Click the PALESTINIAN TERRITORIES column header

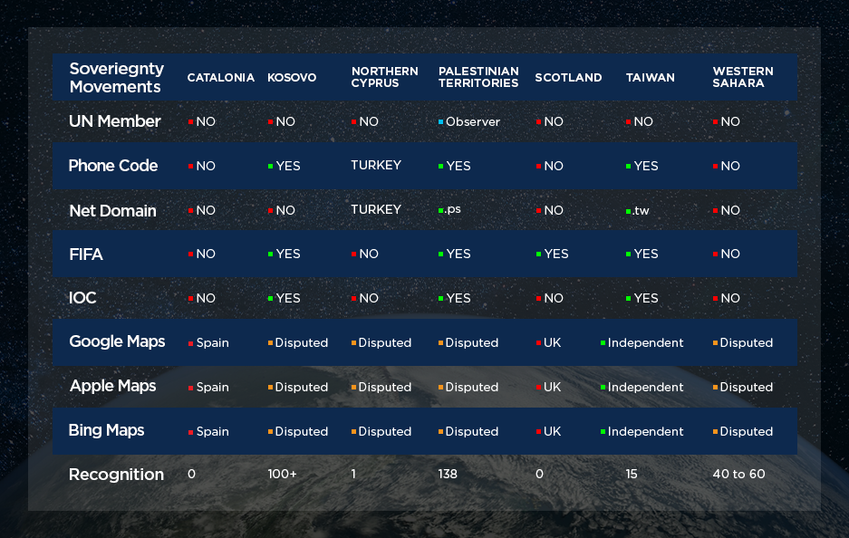pos(478,77)
